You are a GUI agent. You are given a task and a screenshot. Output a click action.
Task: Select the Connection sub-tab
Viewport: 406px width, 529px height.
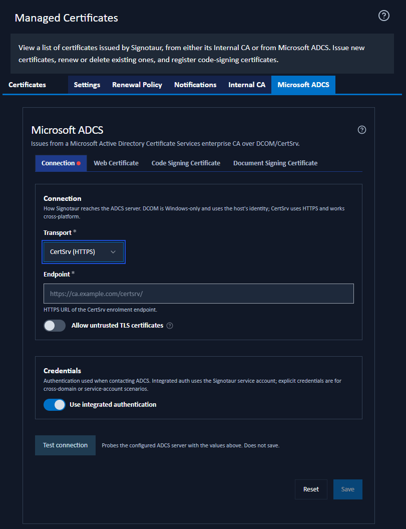pos(61,163)
